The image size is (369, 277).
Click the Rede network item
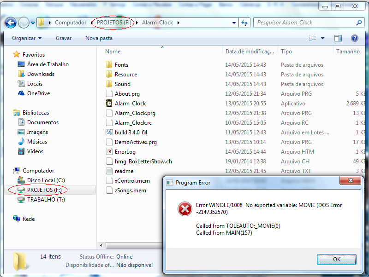(29, 219)
